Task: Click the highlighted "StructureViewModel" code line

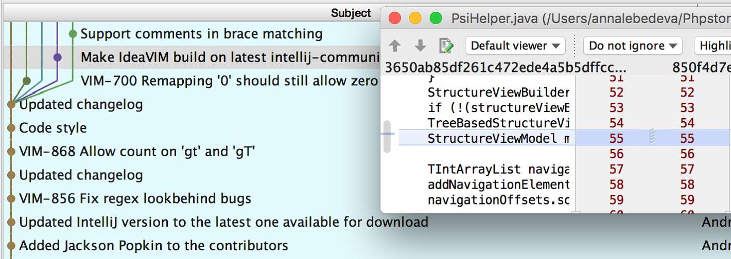Action: pos(498,138)
